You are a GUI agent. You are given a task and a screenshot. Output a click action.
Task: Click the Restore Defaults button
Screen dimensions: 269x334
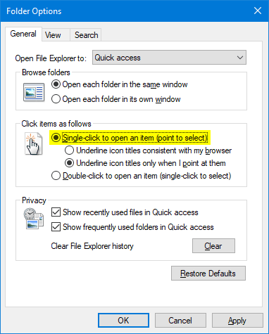(208, 274)
